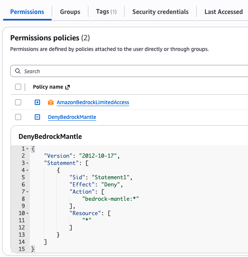Fold the Action array at line 7

[28, 192]
